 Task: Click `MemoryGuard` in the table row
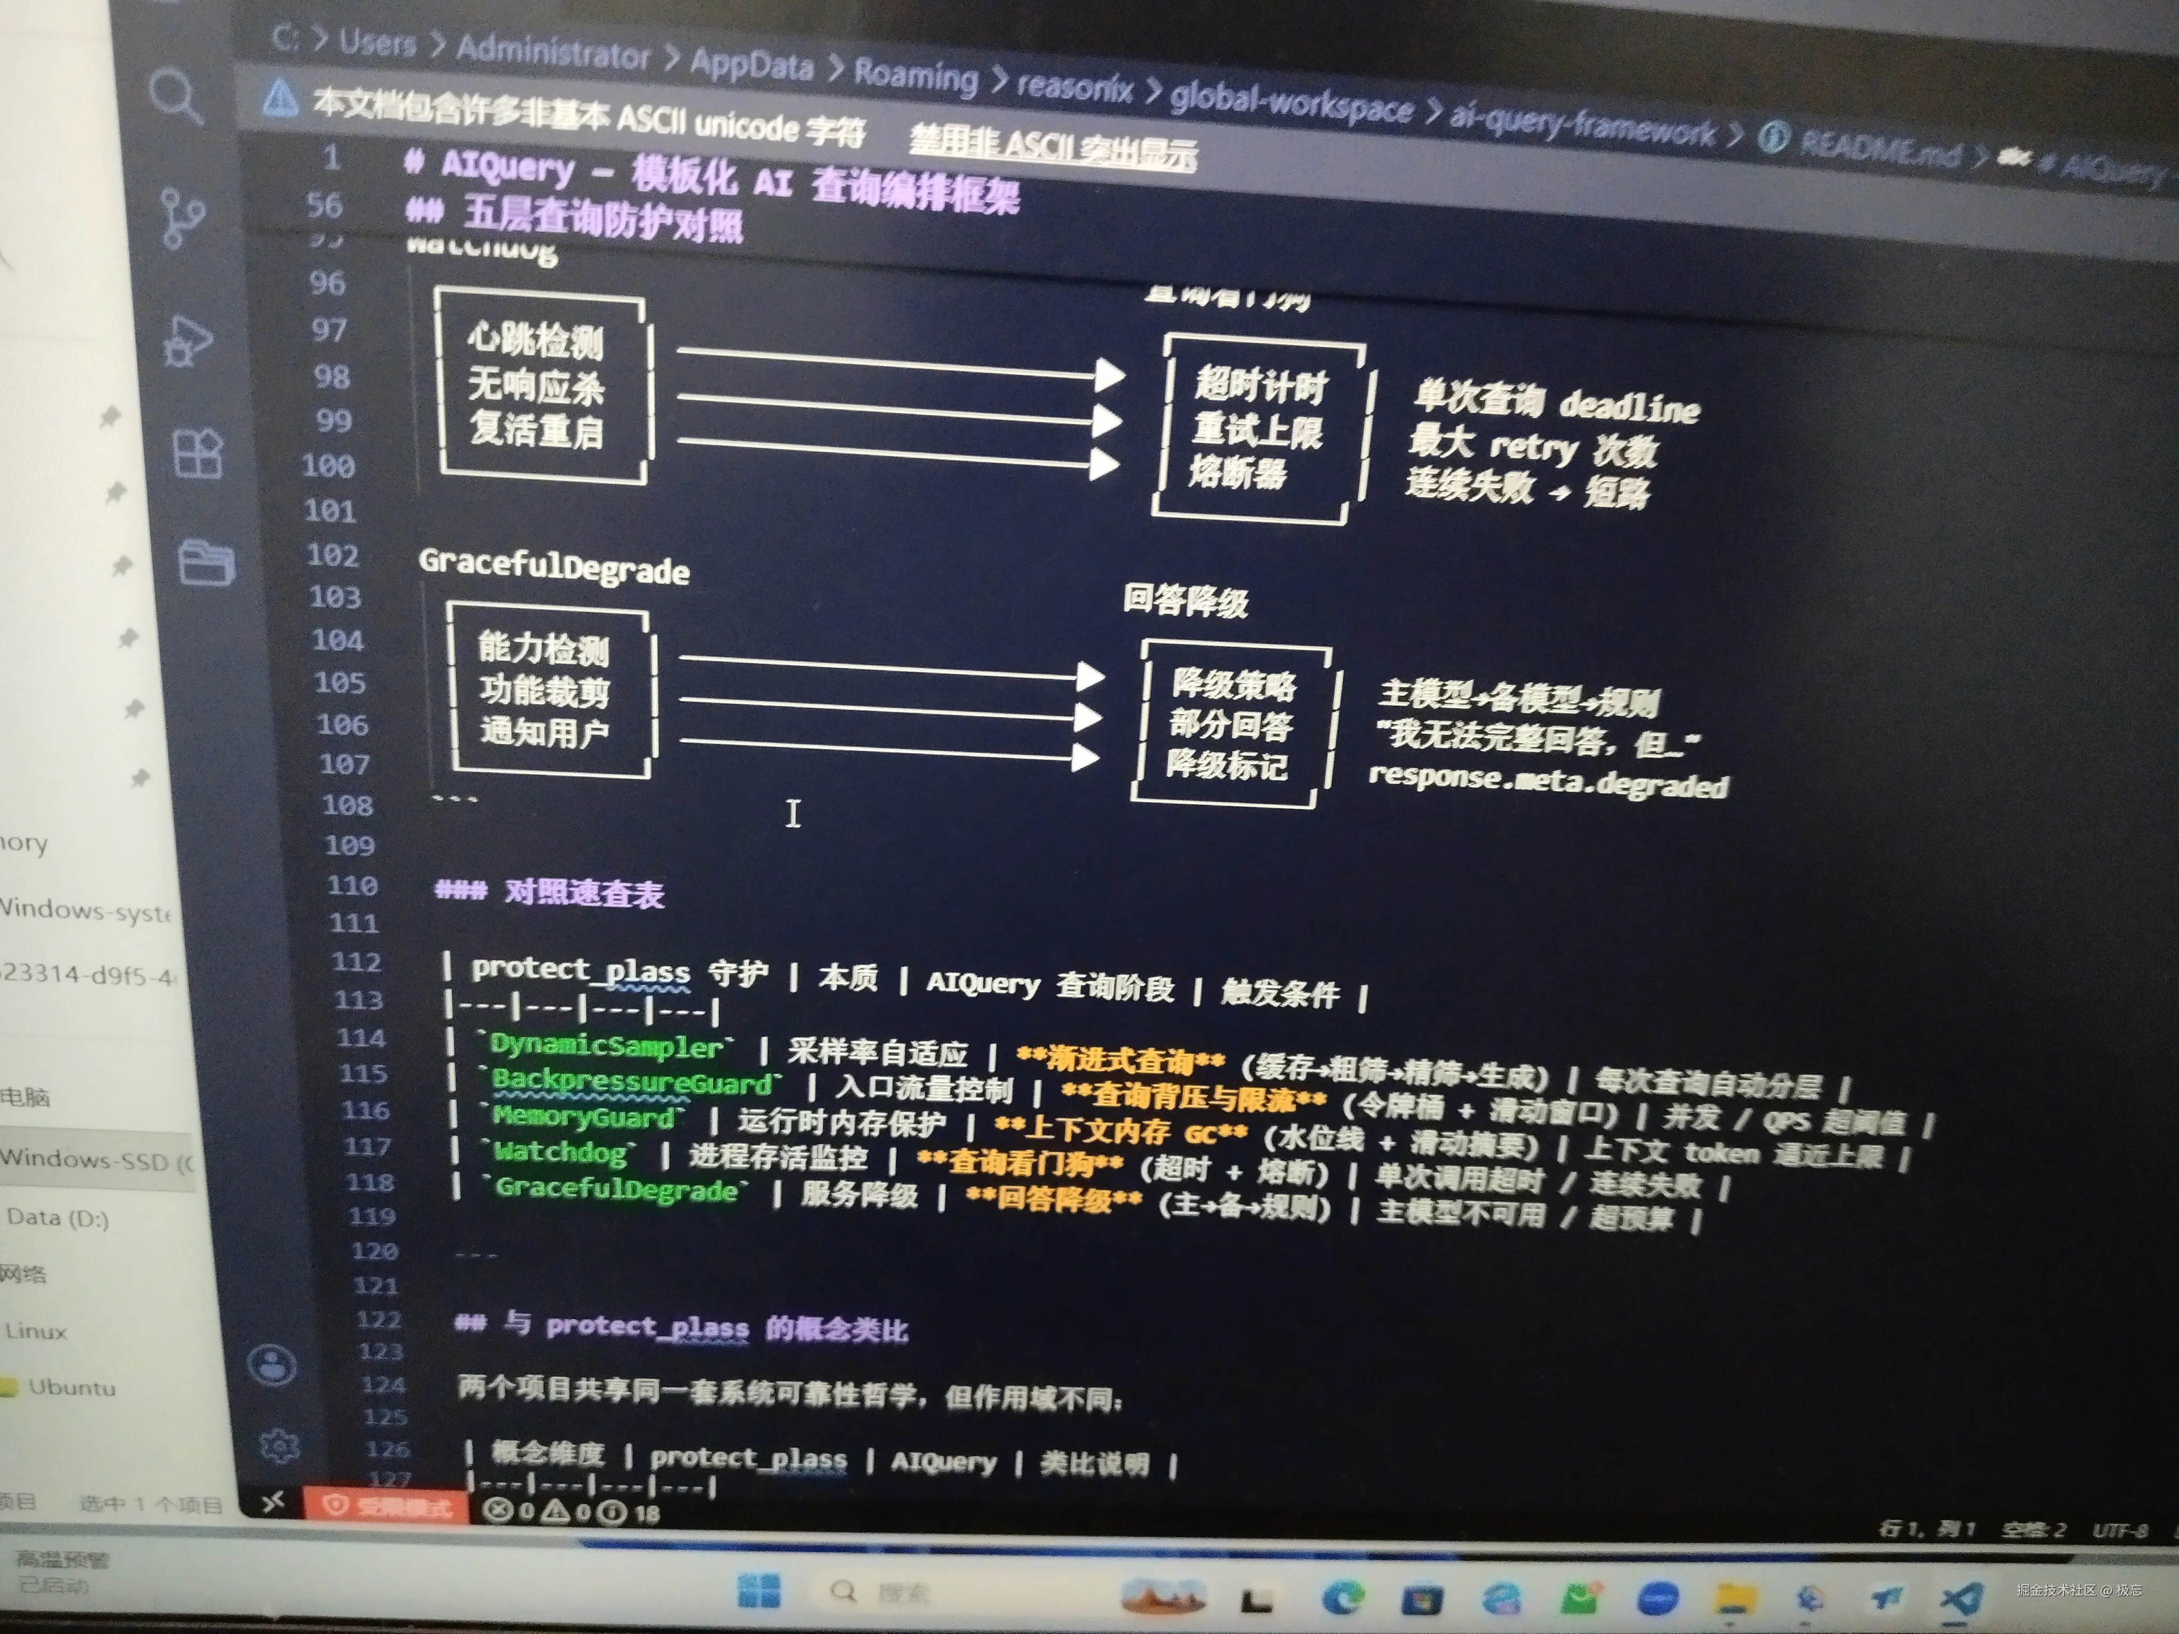coord(584,1116)
